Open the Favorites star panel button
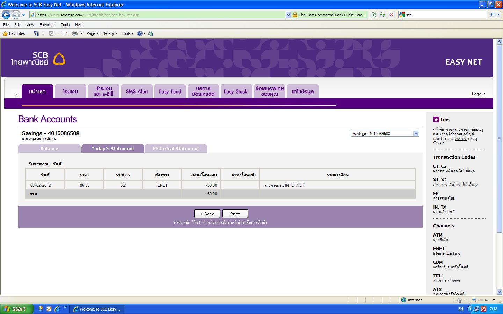 tap(14, 33)
